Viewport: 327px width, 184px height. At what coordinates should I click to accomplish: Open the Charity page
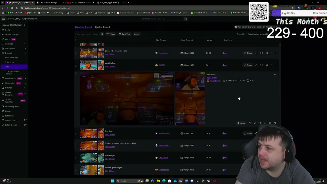[8, 111]
